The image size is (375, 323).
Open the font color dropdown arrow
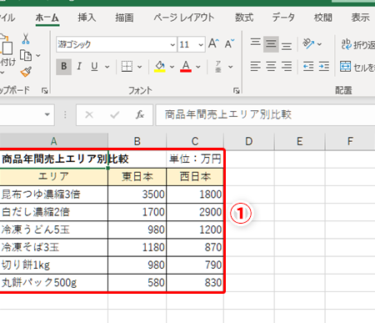(x=198, y=67)
